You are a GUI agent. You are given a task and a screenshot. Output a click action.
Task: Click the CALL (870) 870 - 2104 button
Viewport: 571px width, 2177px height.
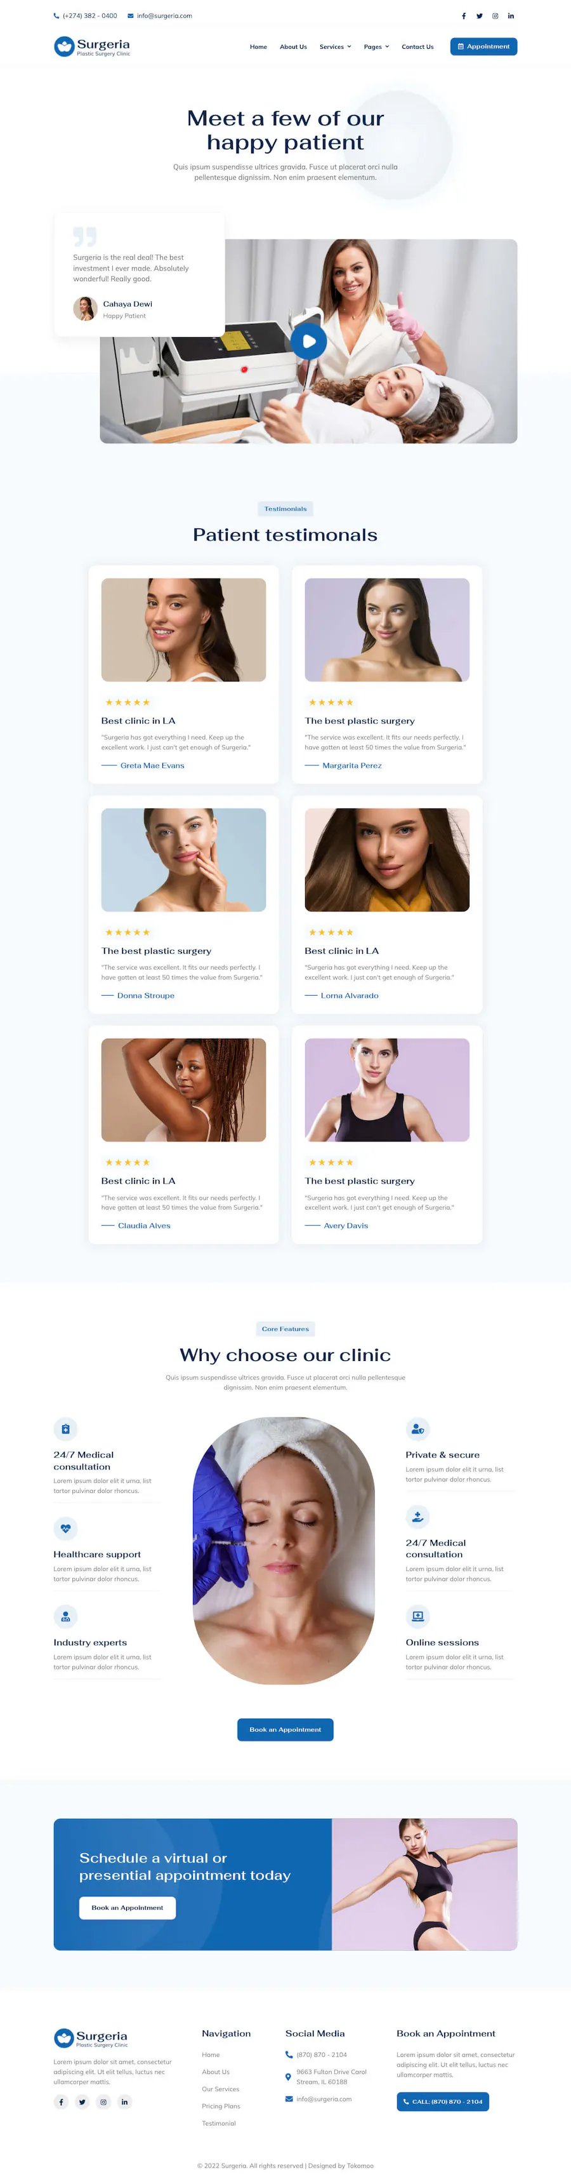pyautogui.click(x=443, y=2101)
